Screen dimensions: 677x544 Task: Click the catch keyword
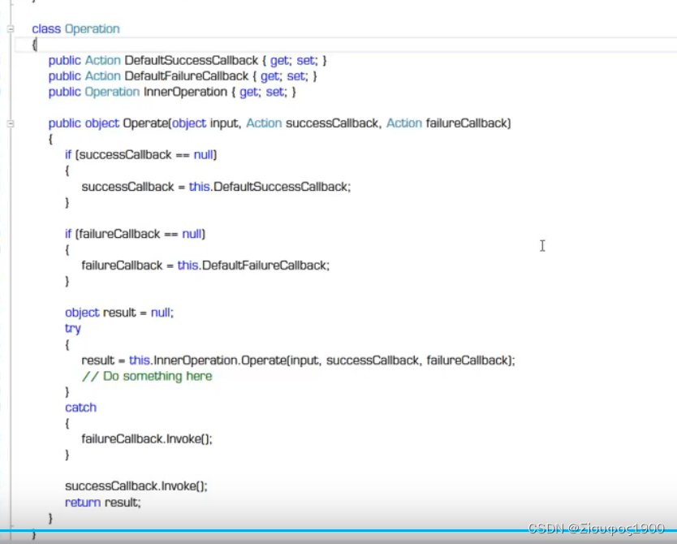(x=80, y=407)
